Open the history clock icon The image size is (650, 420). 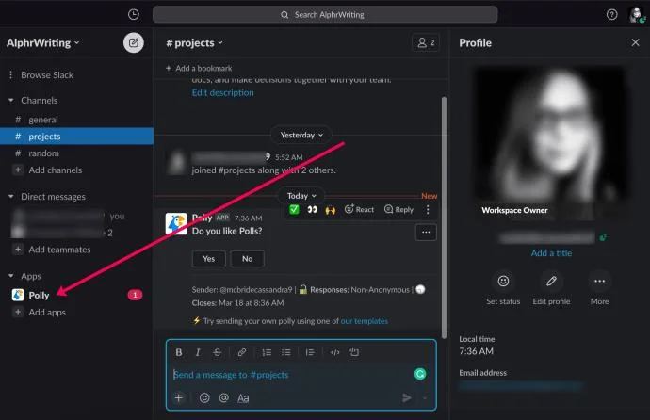(134, 14)
